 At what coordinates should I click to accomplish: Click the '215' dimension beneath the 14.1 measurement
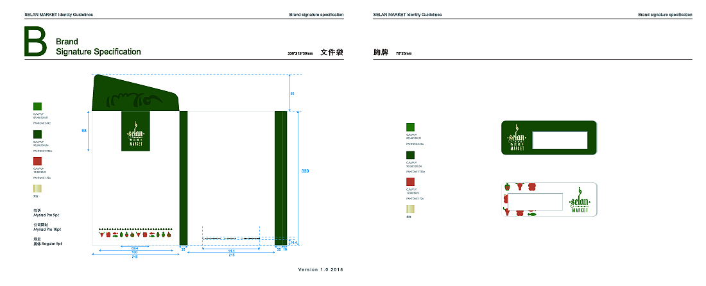pyautogui.click(x=232, y=255)
